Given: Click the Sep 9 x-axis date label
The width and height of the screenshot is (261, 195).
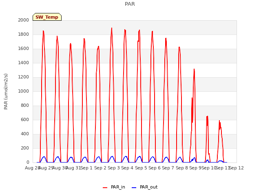Looking at the screenshot, I should coord(195,168).
